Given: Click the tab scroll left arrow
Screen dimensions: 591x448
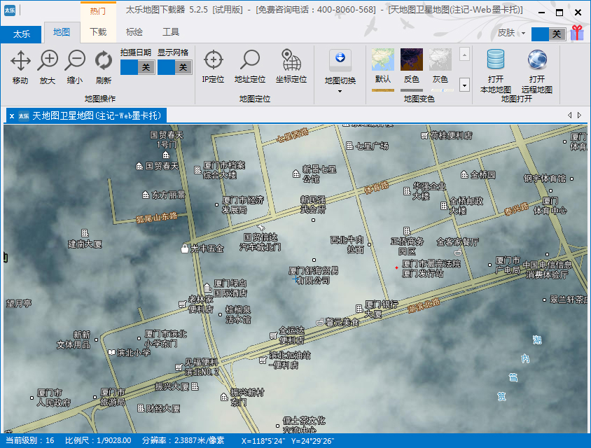Looking at the screenshot, I should [x=569, y=115].
